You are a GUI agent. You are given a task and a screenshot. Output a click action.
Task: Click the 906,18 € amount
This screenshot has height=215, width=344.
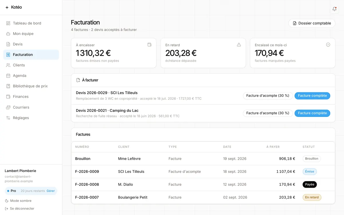[287, 159]
